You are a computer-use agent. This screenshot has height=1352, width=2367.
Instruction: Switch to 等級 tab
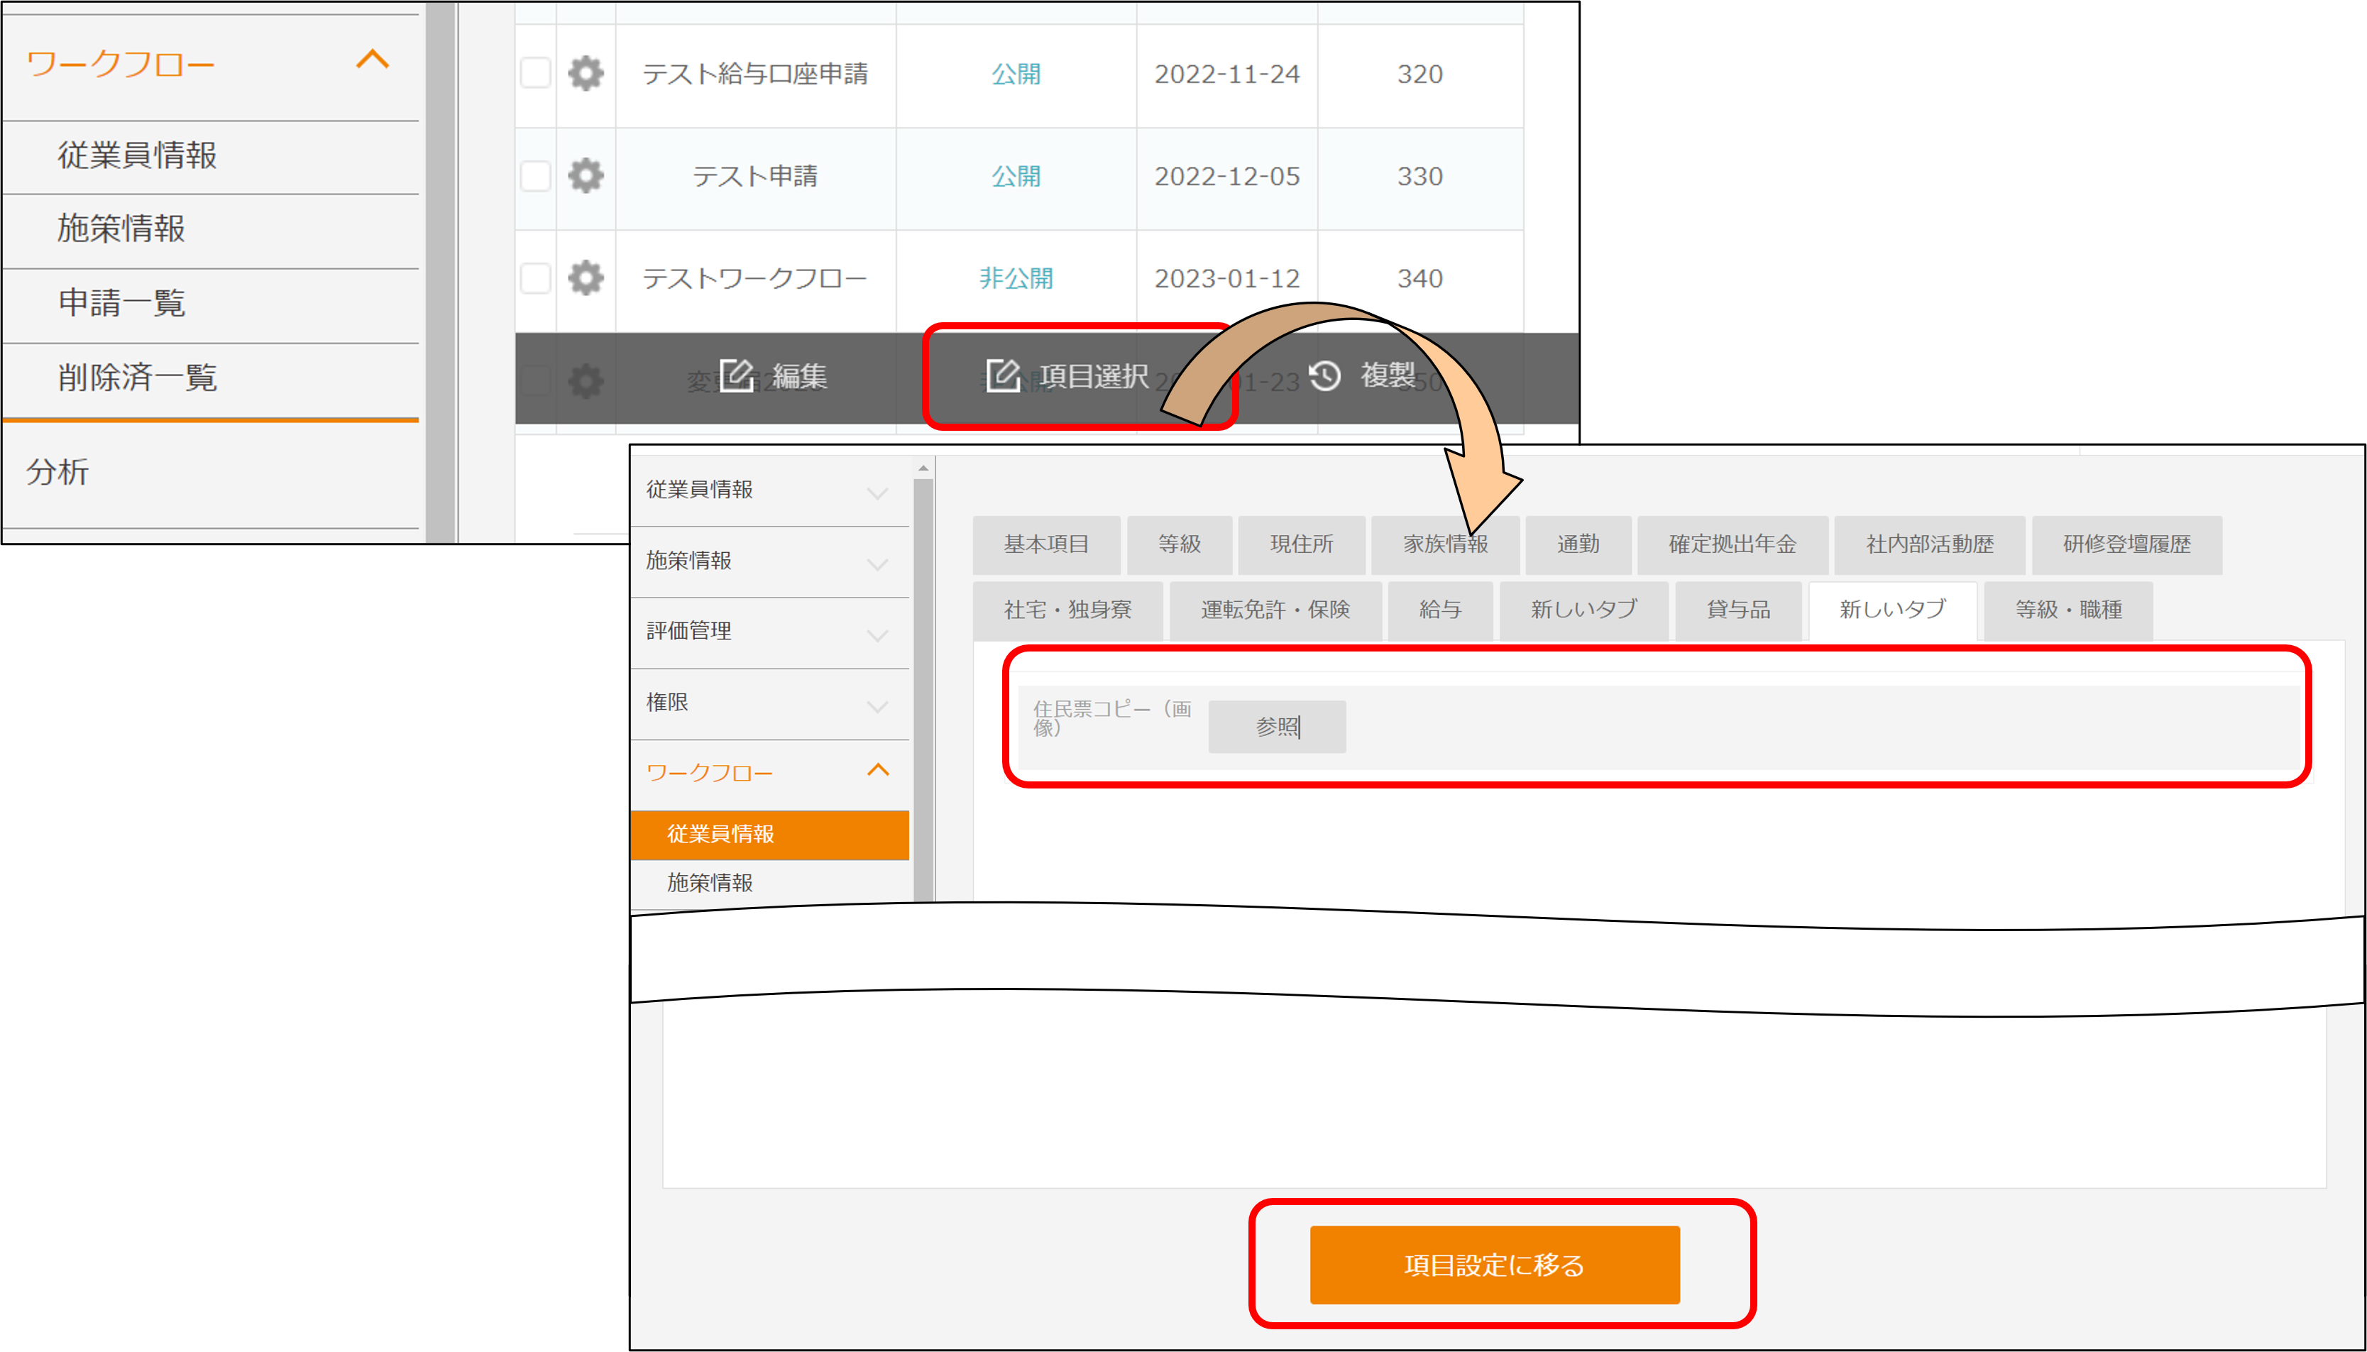coord(1180,544)
